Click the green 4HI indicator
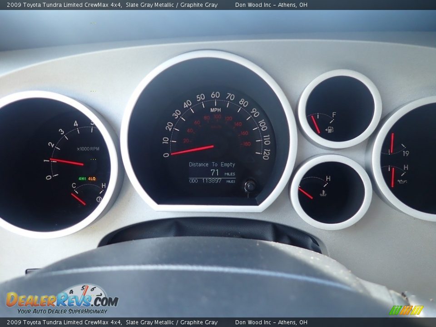 [x=82, y=178]
